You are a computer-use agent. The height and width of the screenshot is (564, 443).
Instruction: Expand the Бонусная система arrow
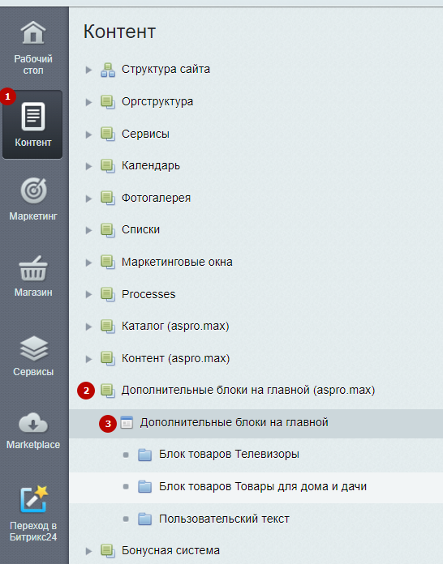click(x=88, y=551)
